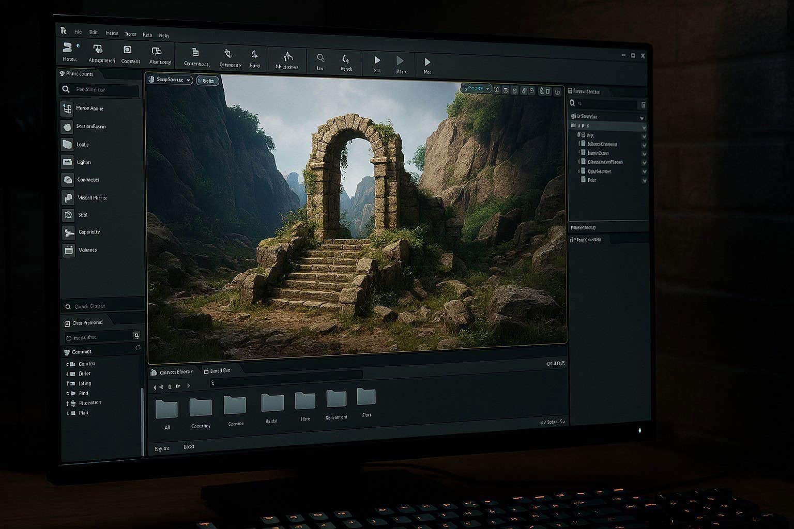Click the Erguns label at bottom
Viewport: 794px width, 529px height.
point(162,448)
